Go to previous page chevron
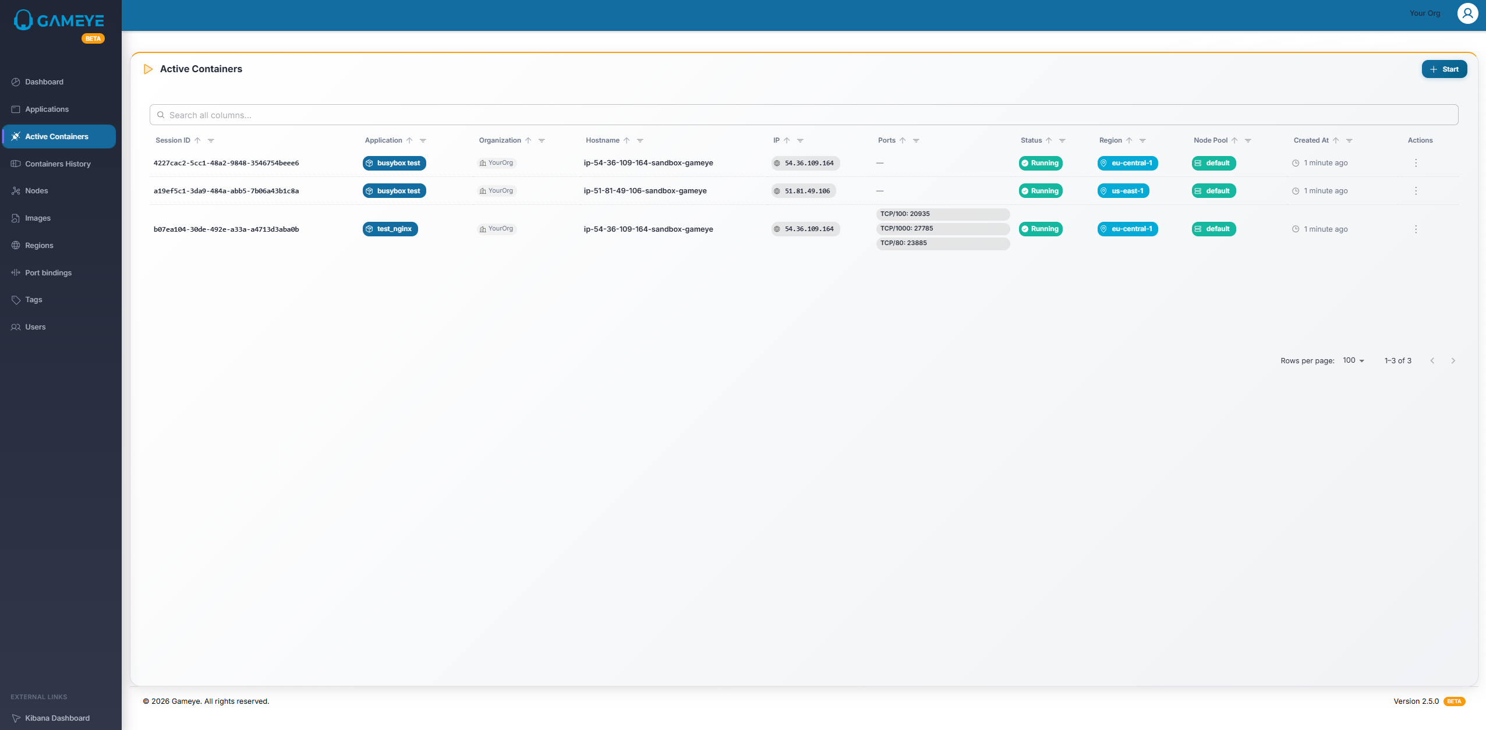 pyautogui.click(x=1432, y=361)
